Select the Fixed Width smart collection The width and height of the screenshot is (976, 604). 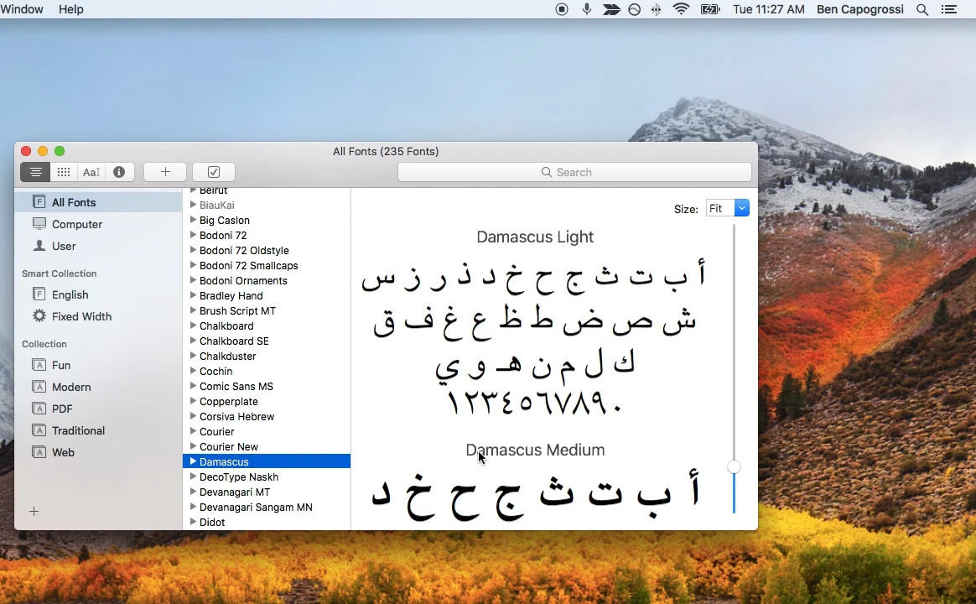pyautogui.click(x=81, y=316)
